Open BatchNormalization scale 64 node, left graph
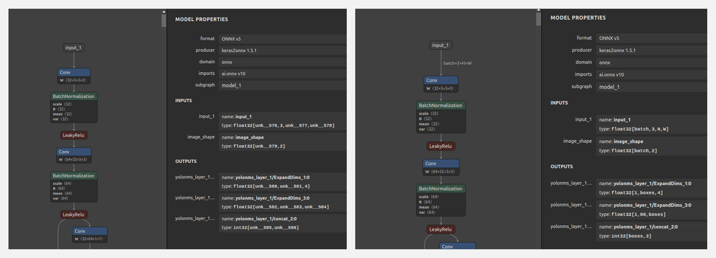This screenshot has height=258, width=716. [x=74, y=187]
